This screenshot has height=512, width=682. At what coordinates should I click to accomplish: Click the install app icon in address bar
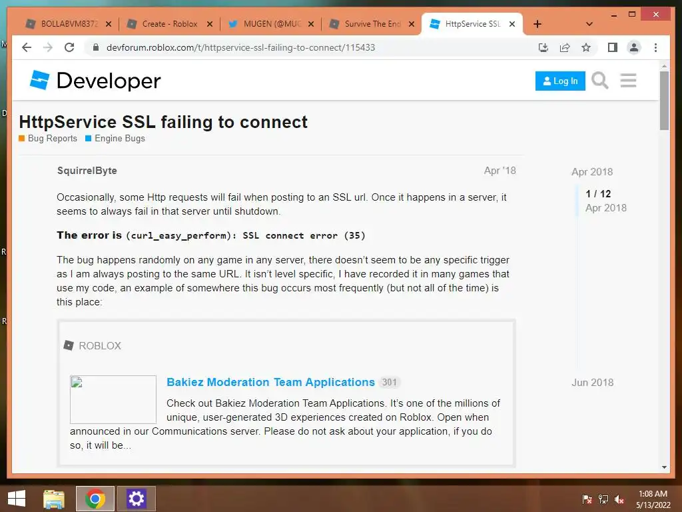tap(543, 47)
